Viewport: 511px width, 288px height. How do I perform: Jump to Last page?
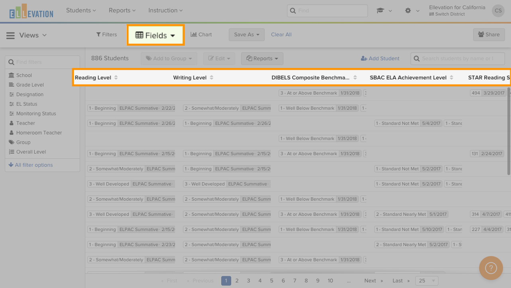pos(401,281)
